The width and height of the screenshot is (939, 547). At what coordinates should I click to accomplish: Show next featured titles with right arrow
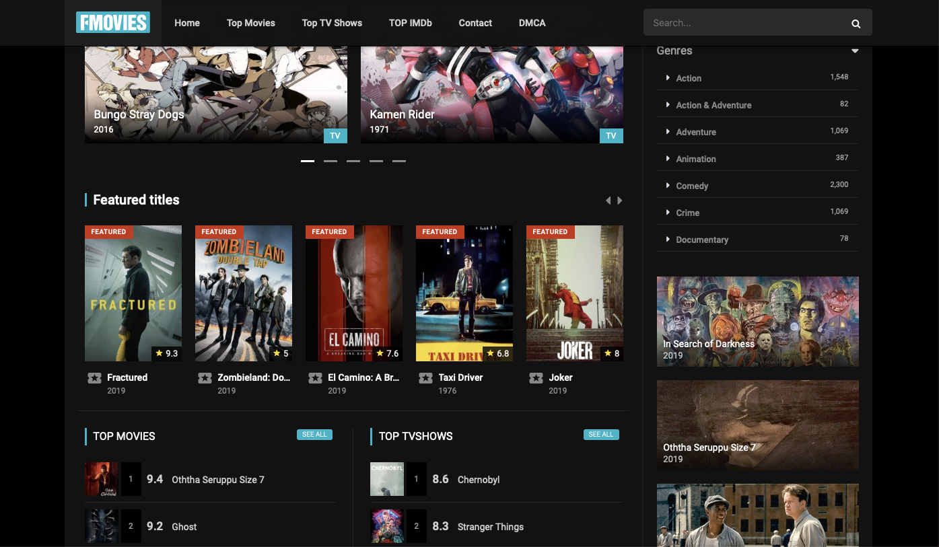pos(620,200)
